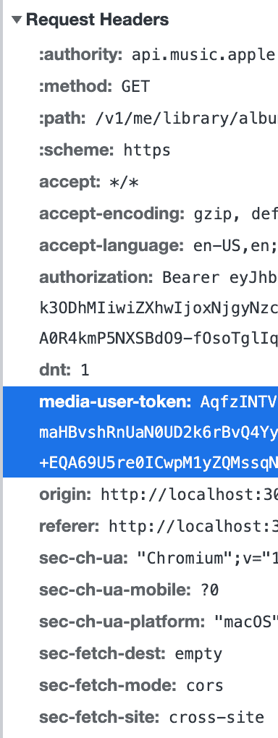Collapse the Request Headers section

tap(17, 20)
